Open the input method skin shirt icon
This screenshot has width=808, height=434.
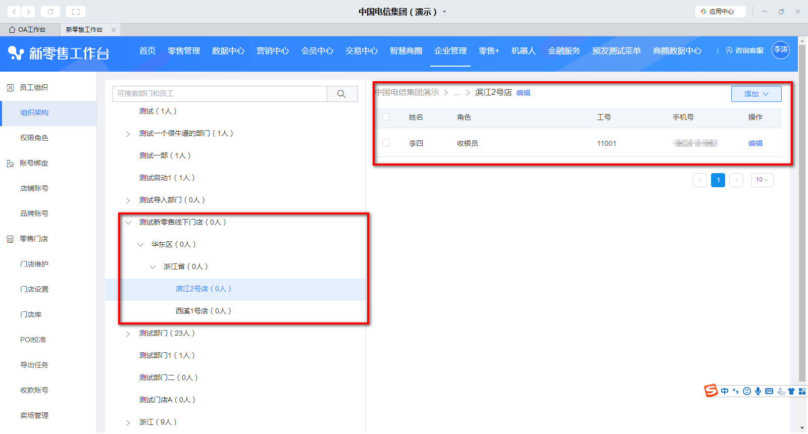(x=791, y=391)
